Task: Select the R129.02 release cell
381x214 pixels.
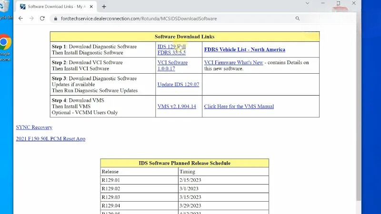Action: pos(139,188)
